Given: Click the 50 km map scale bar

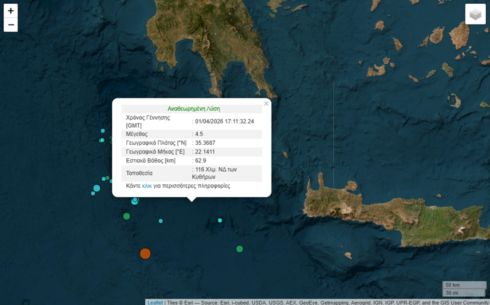Looking at the screenshot, I should click(x=464, y=285).
